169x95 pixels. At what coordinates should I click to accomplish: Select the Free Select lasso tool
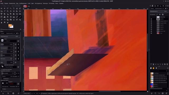[8, 8]
